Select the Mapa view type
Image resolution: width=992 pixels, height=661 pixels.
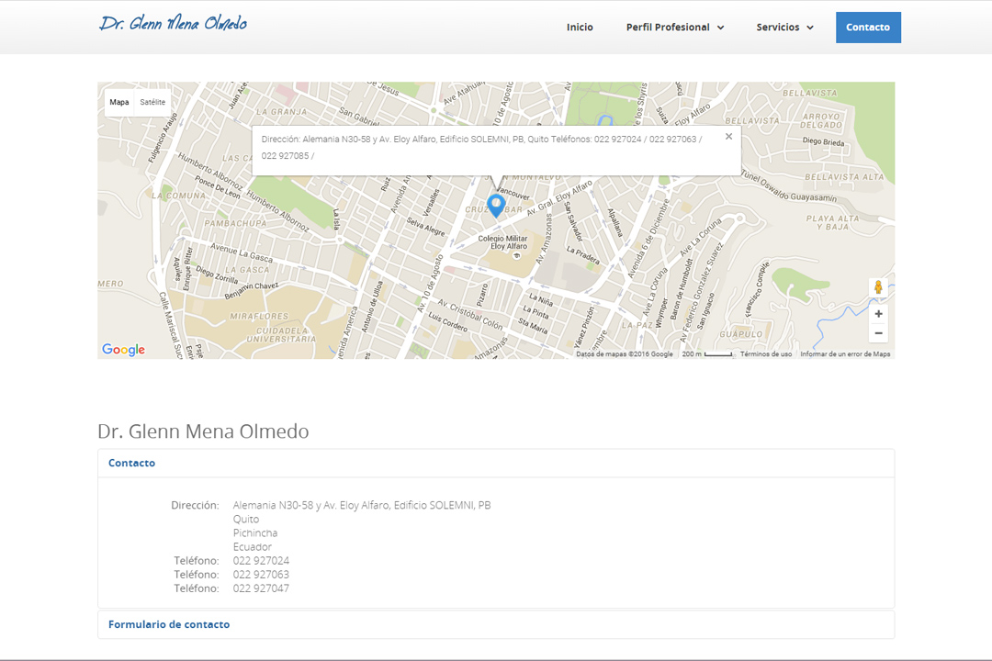pyautogui.click(x=119, y=103)
